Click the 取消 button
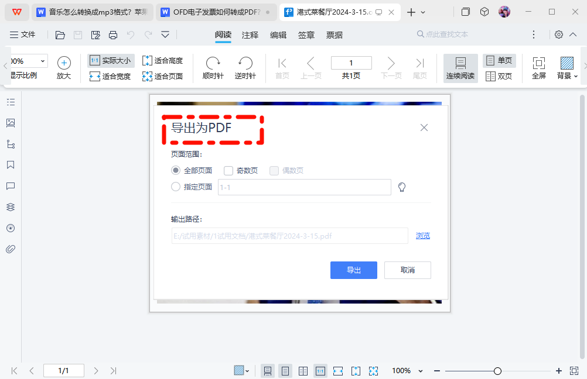Image resolution: width=587 pixels, height=379 pixels. coord(408,270)
